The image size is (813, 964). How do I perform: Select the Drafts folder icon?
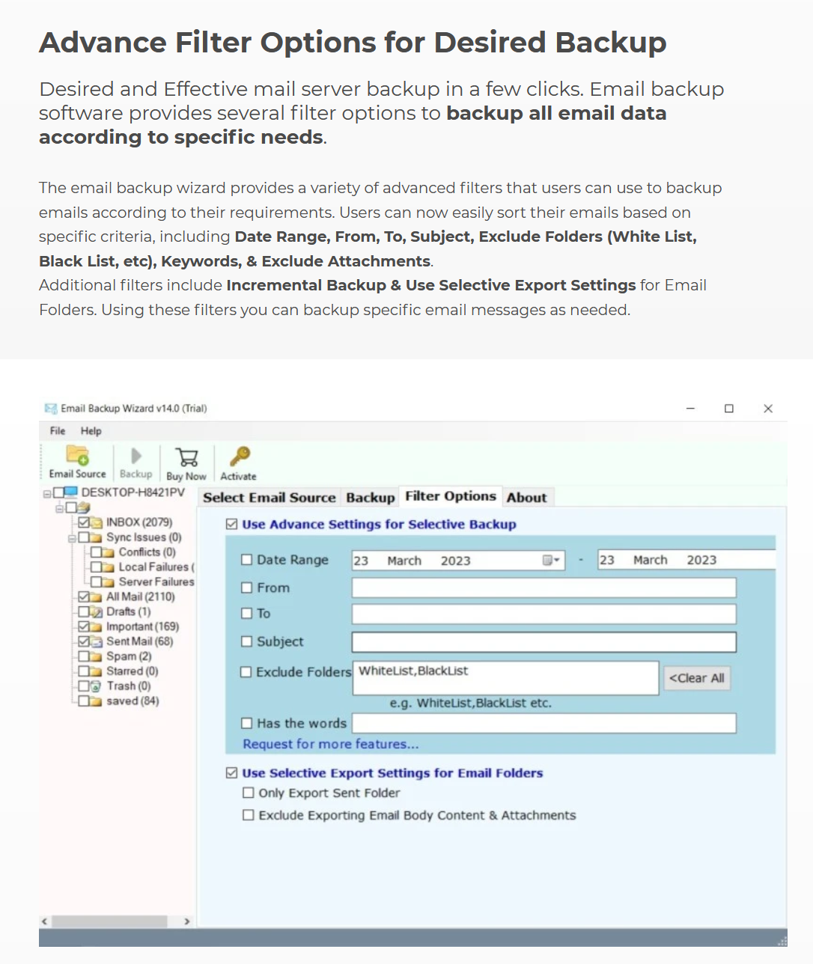pyautogui.click(x=97, y=612)
